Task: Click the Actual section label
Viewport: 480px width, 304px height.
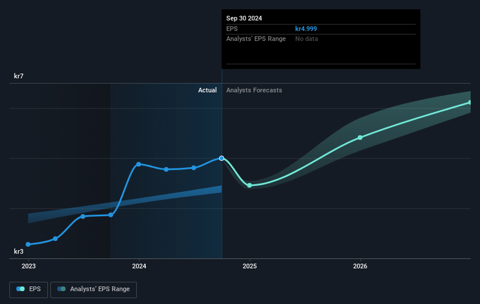Action: point(207,90)
